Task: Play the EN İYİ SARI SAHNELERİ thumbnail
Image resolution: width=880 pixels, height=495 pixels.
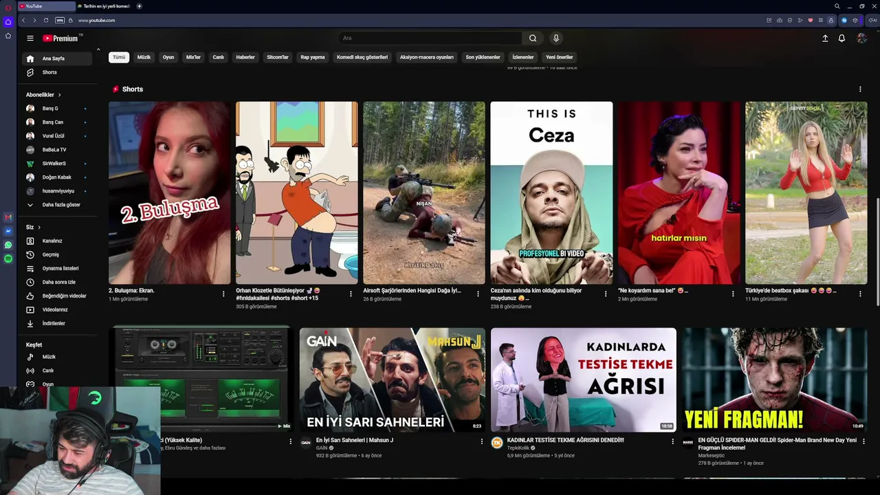Action: [392, 380]
